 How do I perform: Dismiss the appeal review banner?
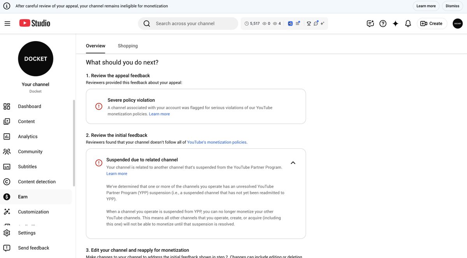coord(453,6)
